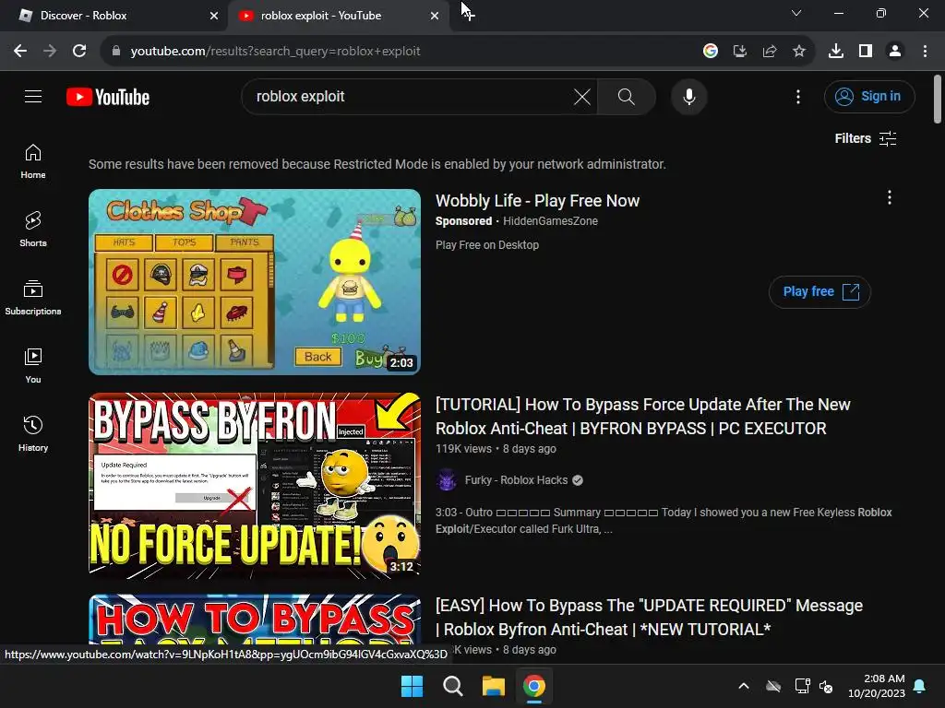
Task: Click Furky channel avatar
Action: point(447,479)
